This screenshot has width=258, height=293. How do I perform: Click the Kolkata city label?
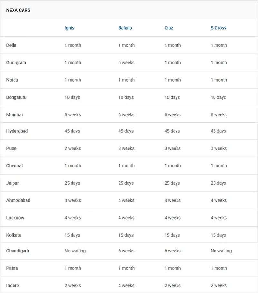[14, 235]
